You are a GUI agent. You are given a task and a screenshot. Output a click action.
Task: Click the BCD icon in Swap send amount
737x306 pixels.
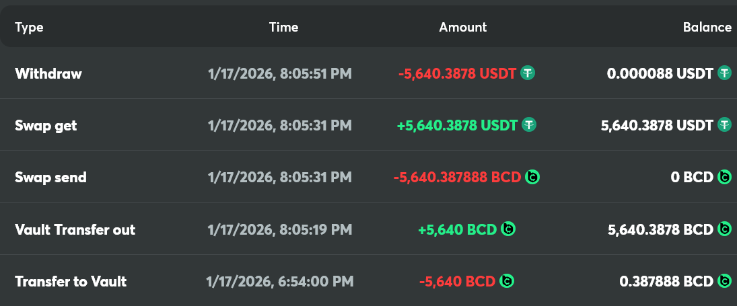532,178
